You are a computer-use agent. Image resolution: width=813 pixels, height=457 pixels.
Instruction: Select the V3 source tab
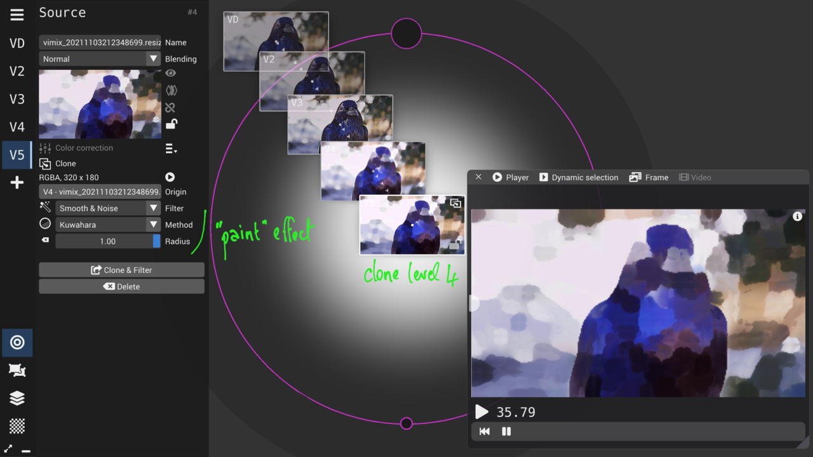17,99
